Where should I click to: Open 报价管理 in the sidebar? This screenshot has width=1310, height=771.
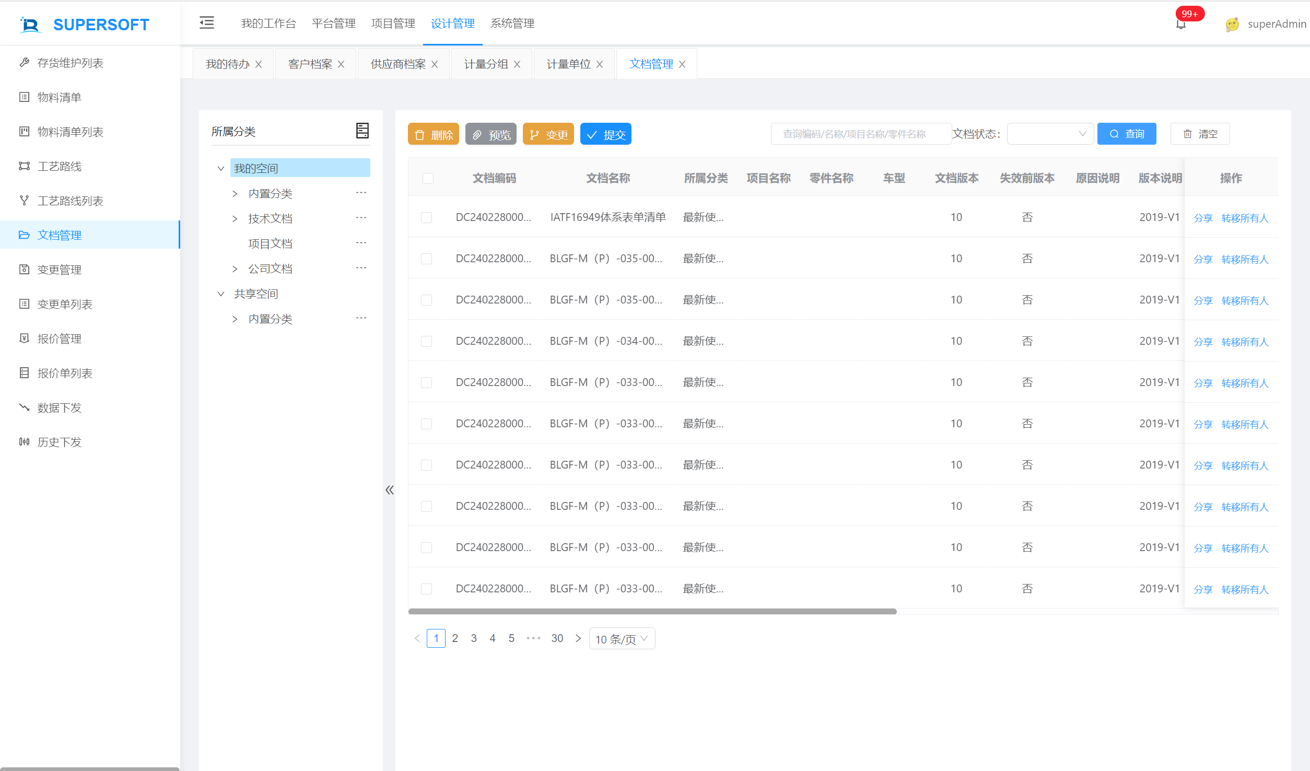90,338
